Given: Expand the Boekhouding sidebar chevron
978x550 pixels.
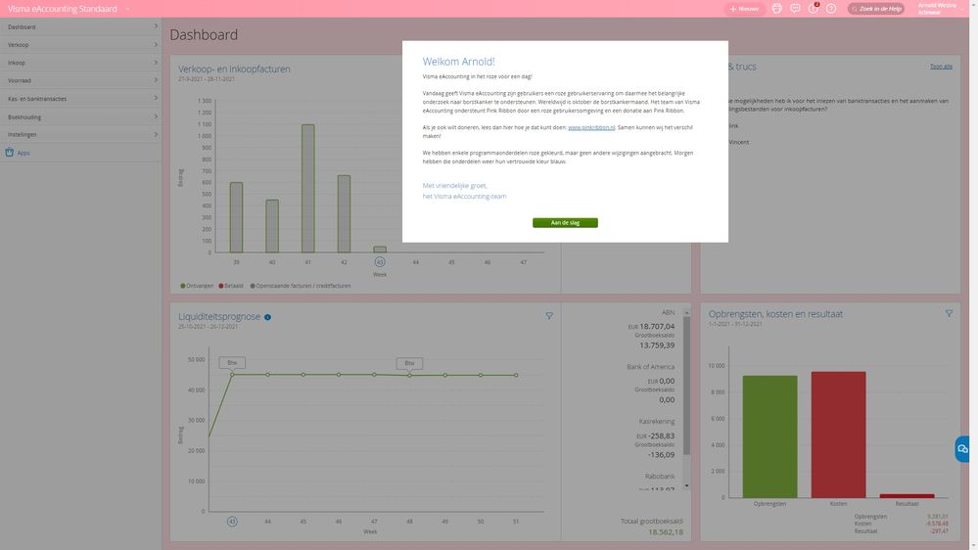Looking at the screenshot, I should pyautogui.click(x=156, y=116).
